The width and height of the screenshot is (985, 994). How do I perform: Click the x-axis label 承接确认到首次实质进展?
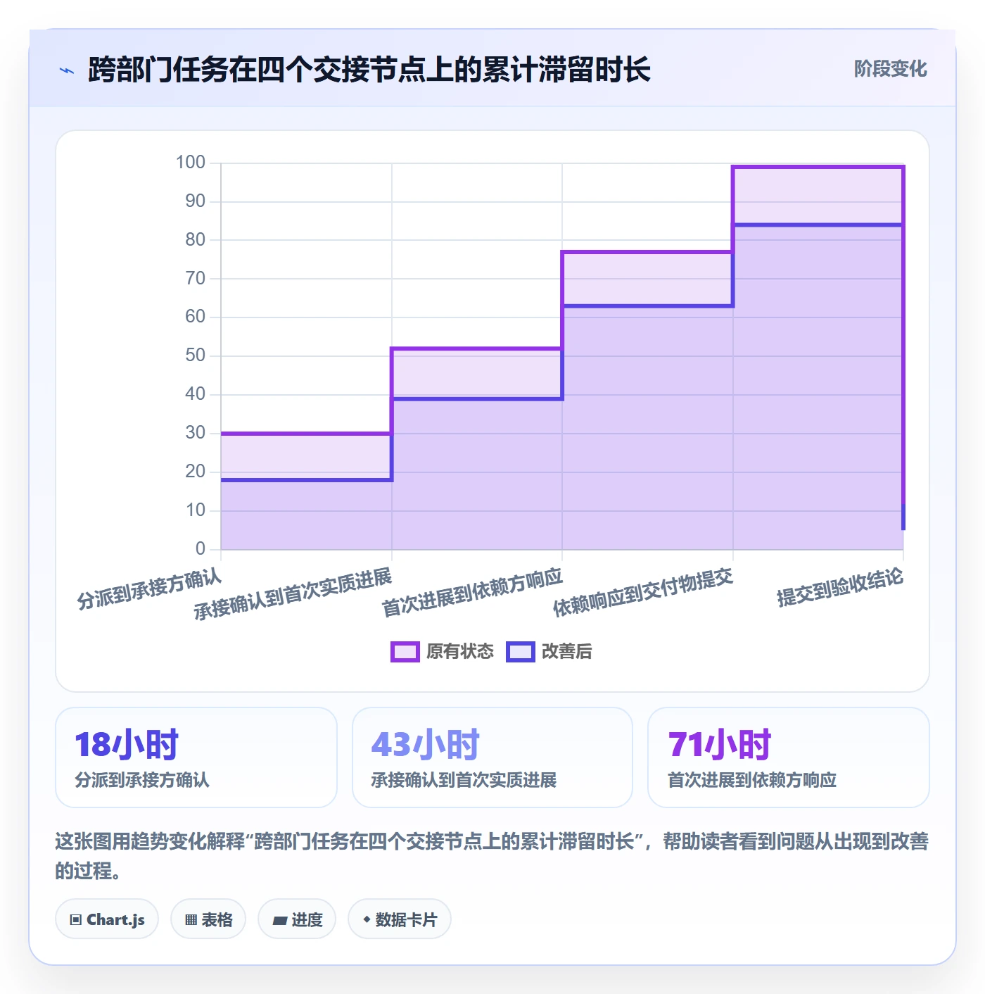[x=293, y=594]
